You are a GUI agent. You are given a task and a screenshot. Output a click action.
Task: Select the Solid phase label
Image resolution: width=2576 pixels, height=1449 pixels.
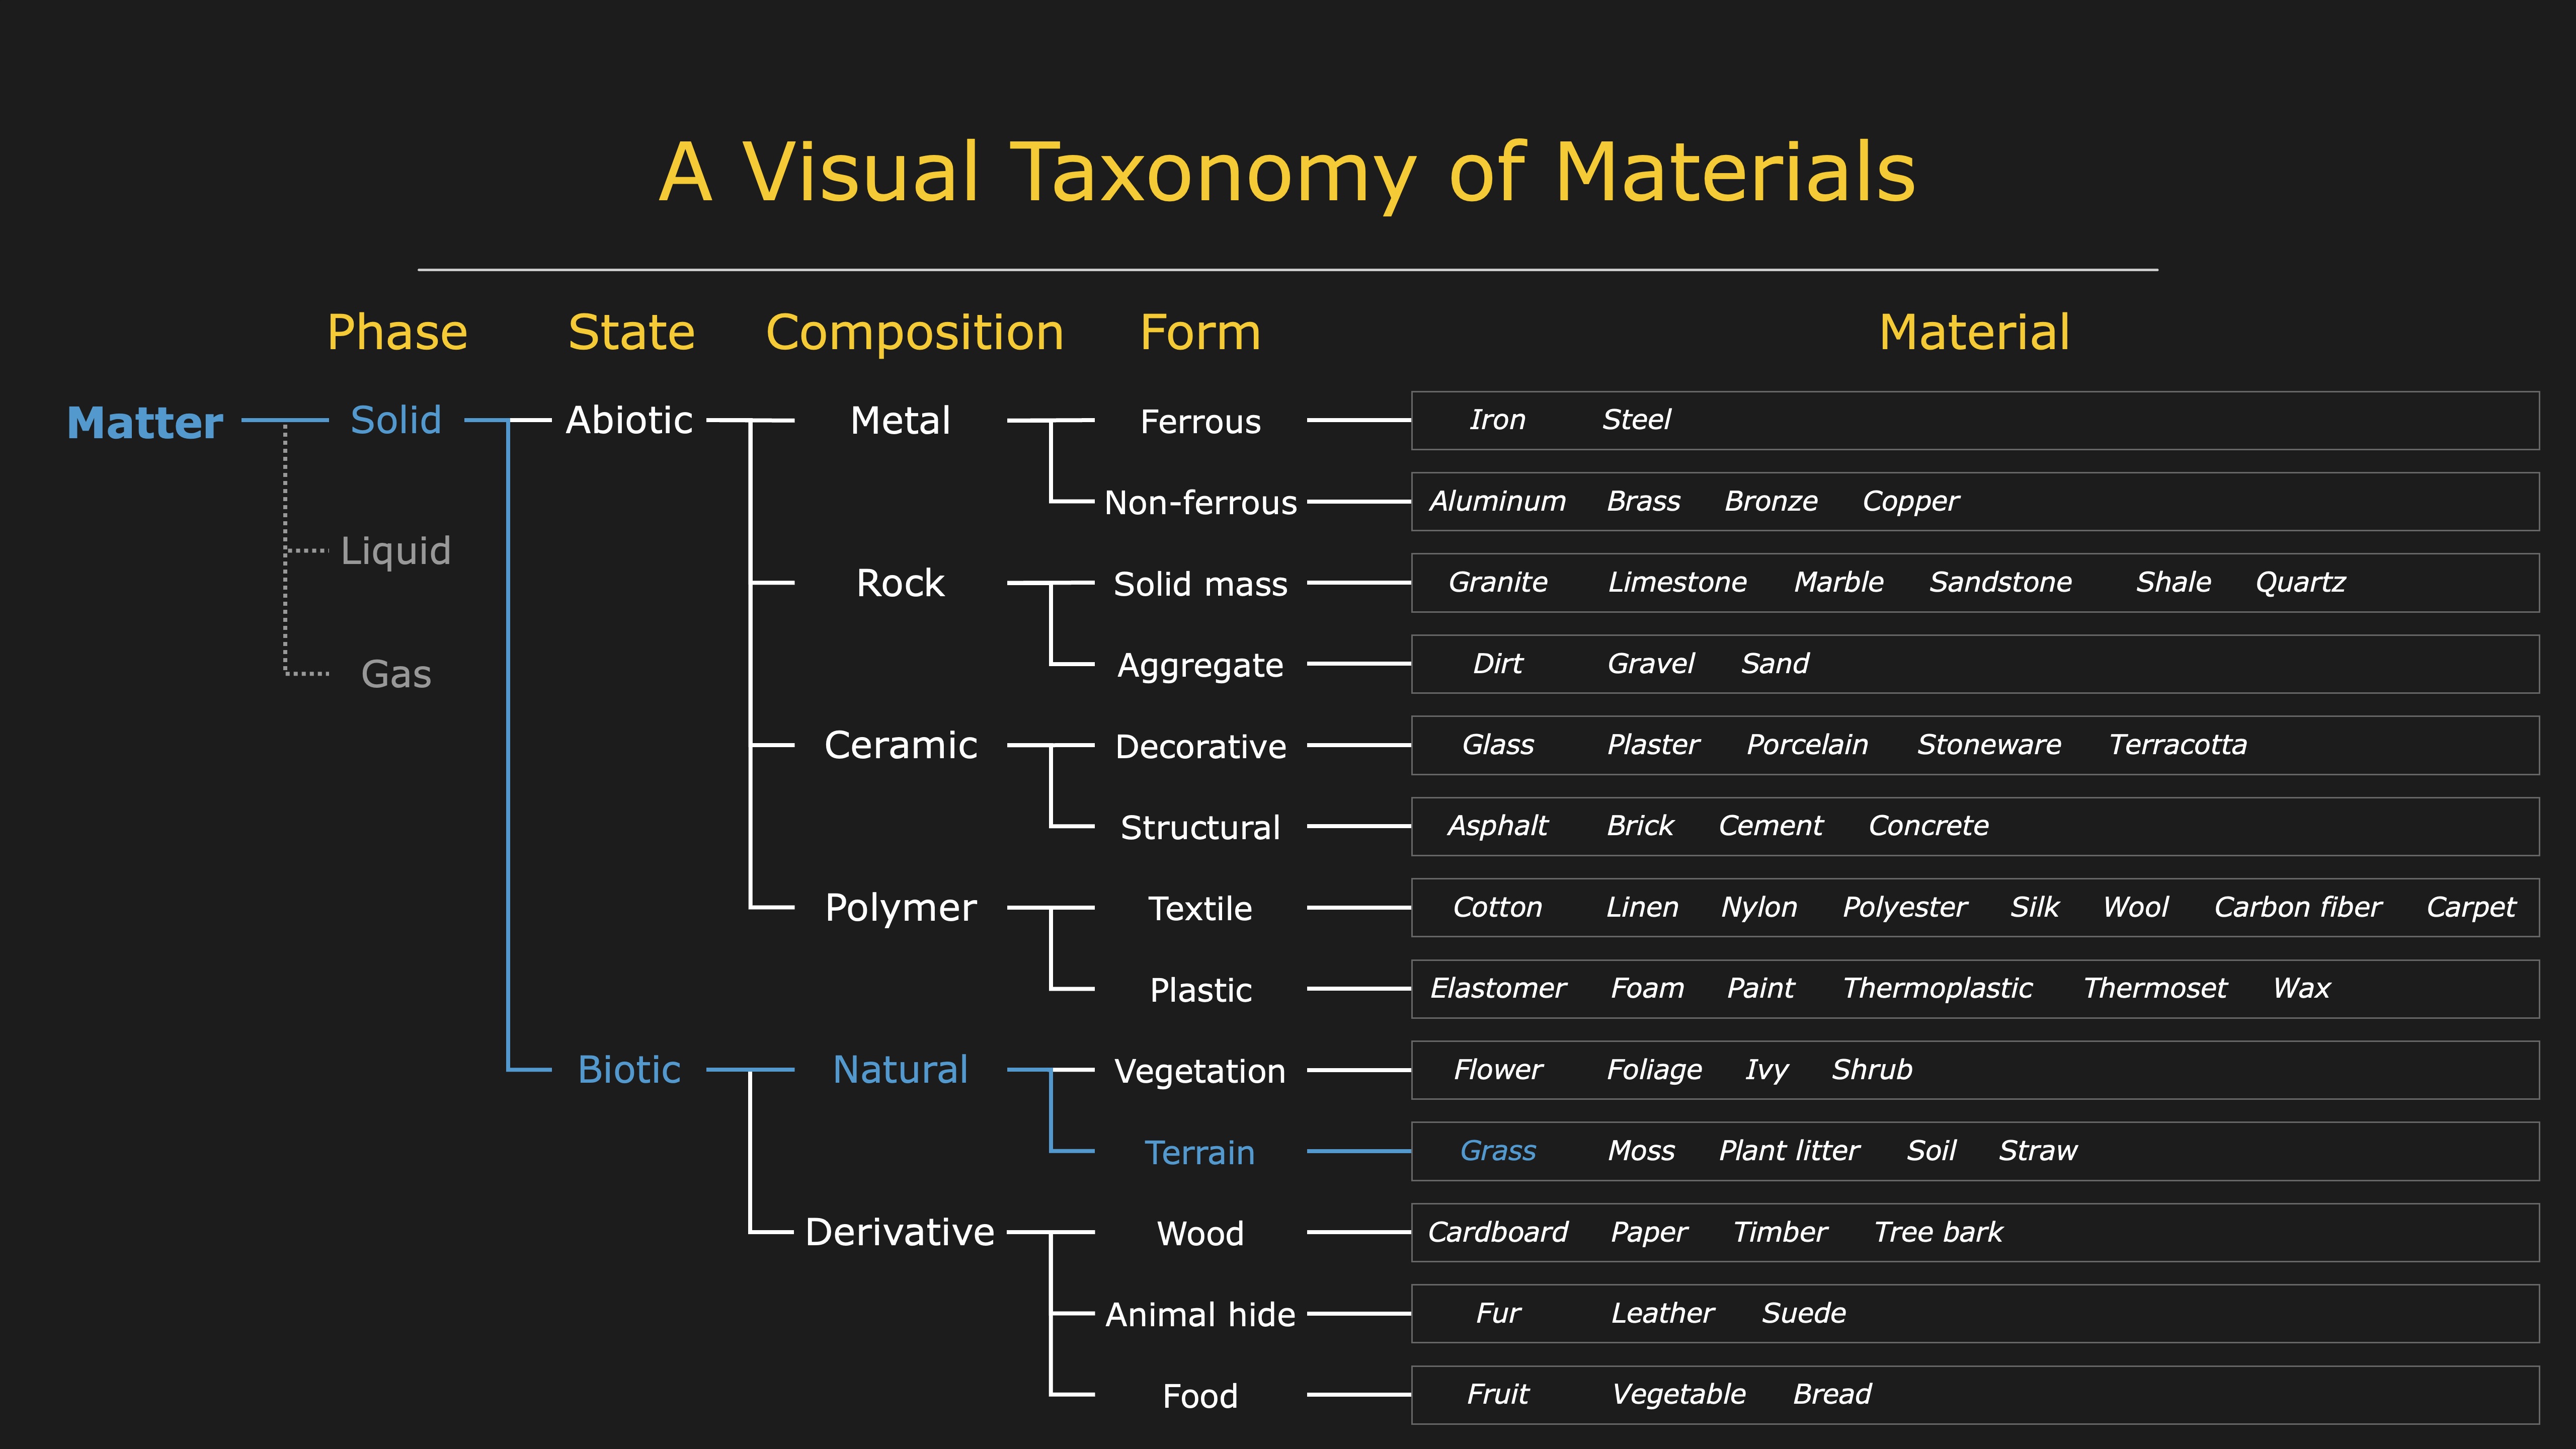point(396,420)
